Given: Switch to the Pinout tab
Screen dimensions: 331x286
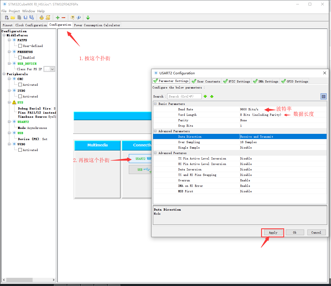Looking at the screenshot, I should coord(7,25).
